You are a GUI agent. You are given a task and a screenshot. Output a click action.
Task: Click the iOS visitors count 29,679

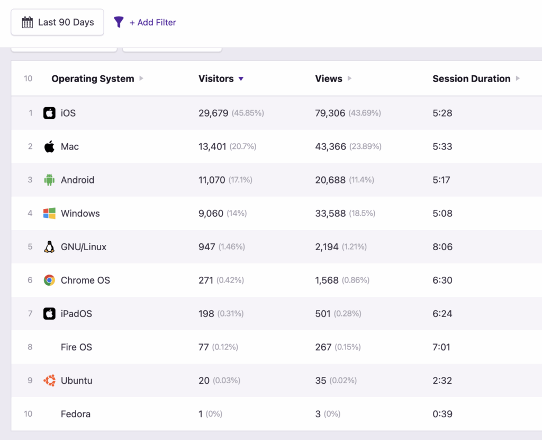click(213, 113)
